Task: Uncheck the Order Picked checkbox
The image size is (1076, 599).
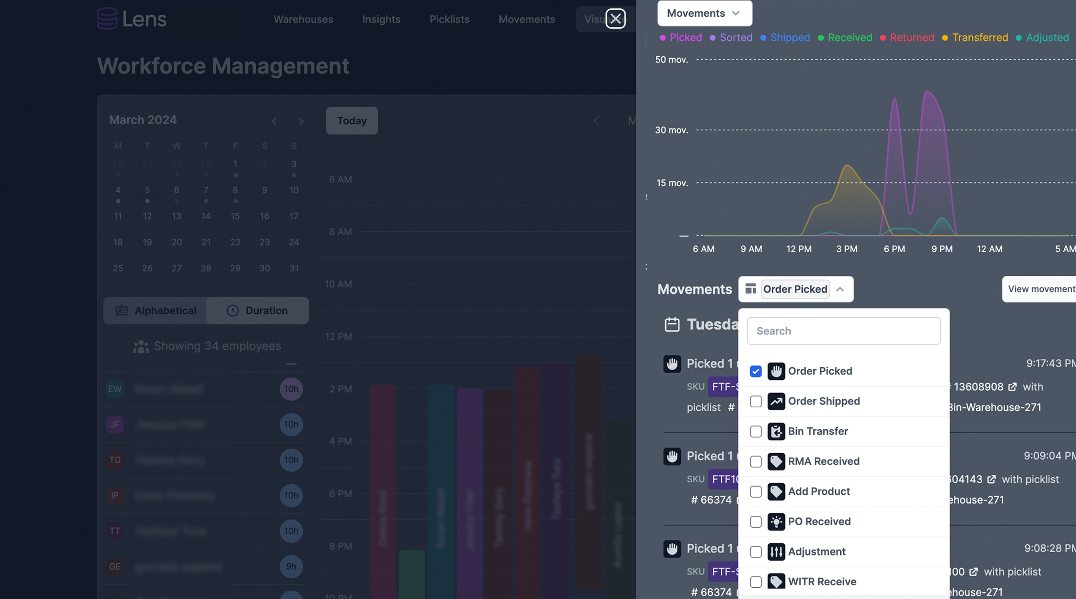Action: pyautogui.click(x=756, y=371)
